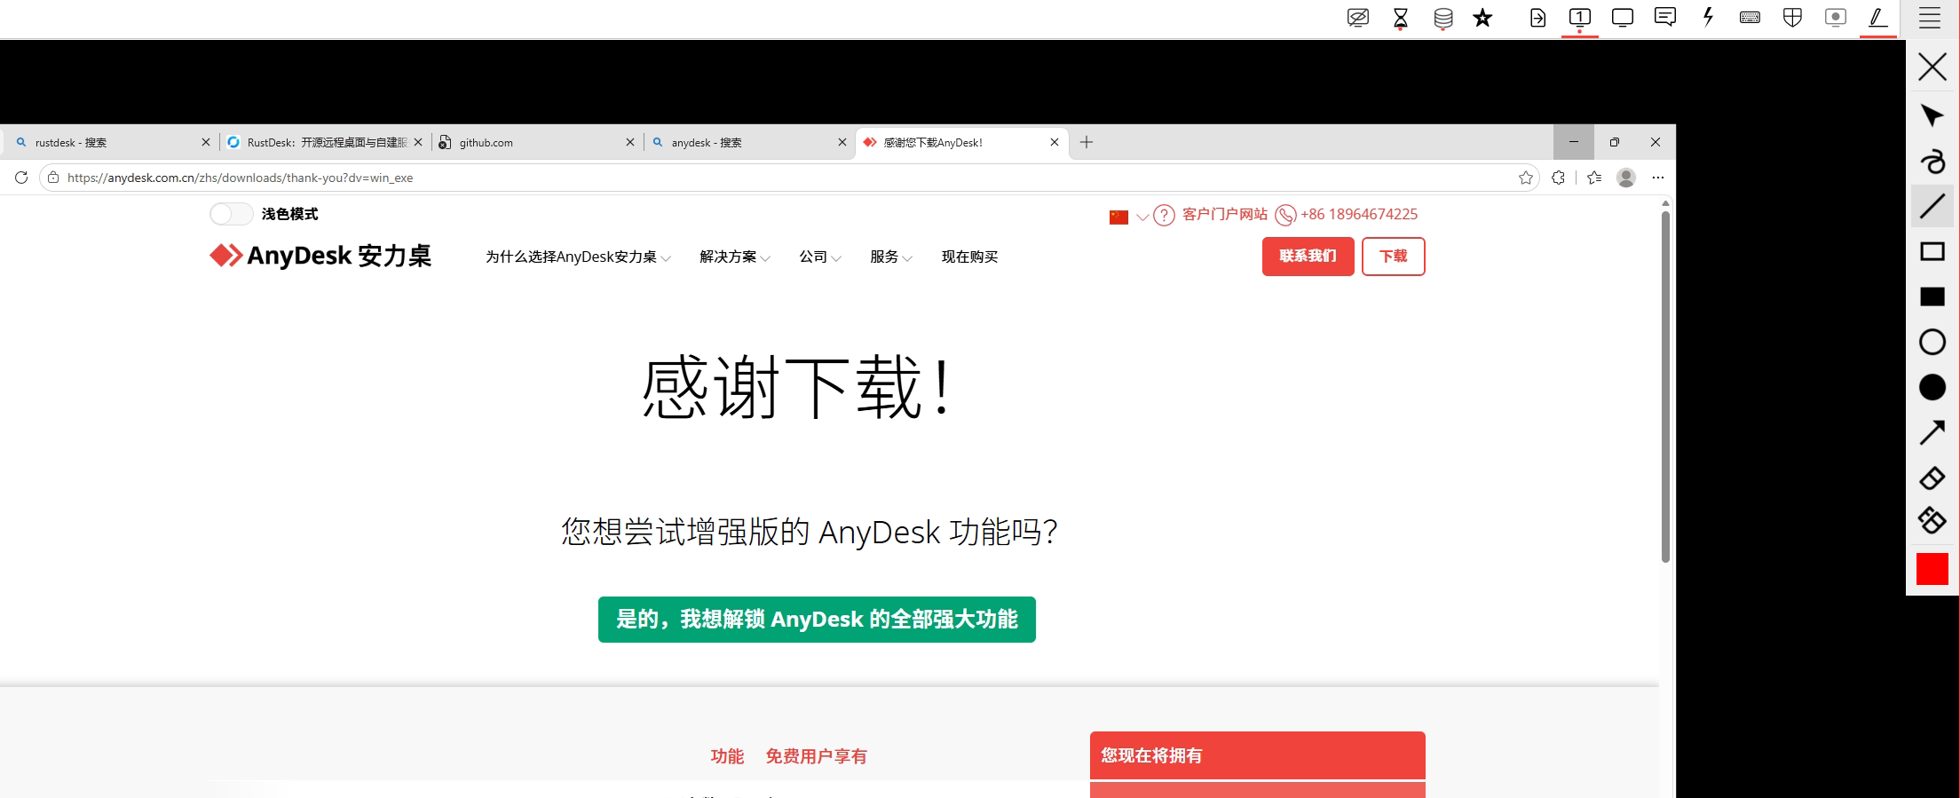Click the question mark help icon
Screen dimensions: 1960x798
[1164, 215]
